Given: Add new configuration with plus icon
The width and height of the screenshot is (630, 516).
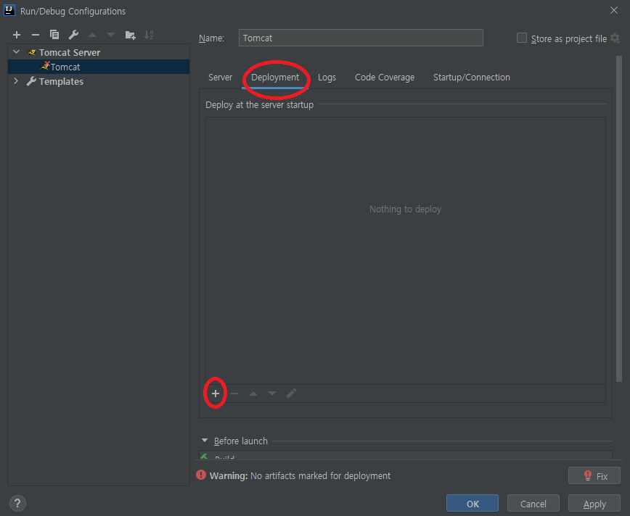Looking at the screenshot, I should tap(17, 35).
